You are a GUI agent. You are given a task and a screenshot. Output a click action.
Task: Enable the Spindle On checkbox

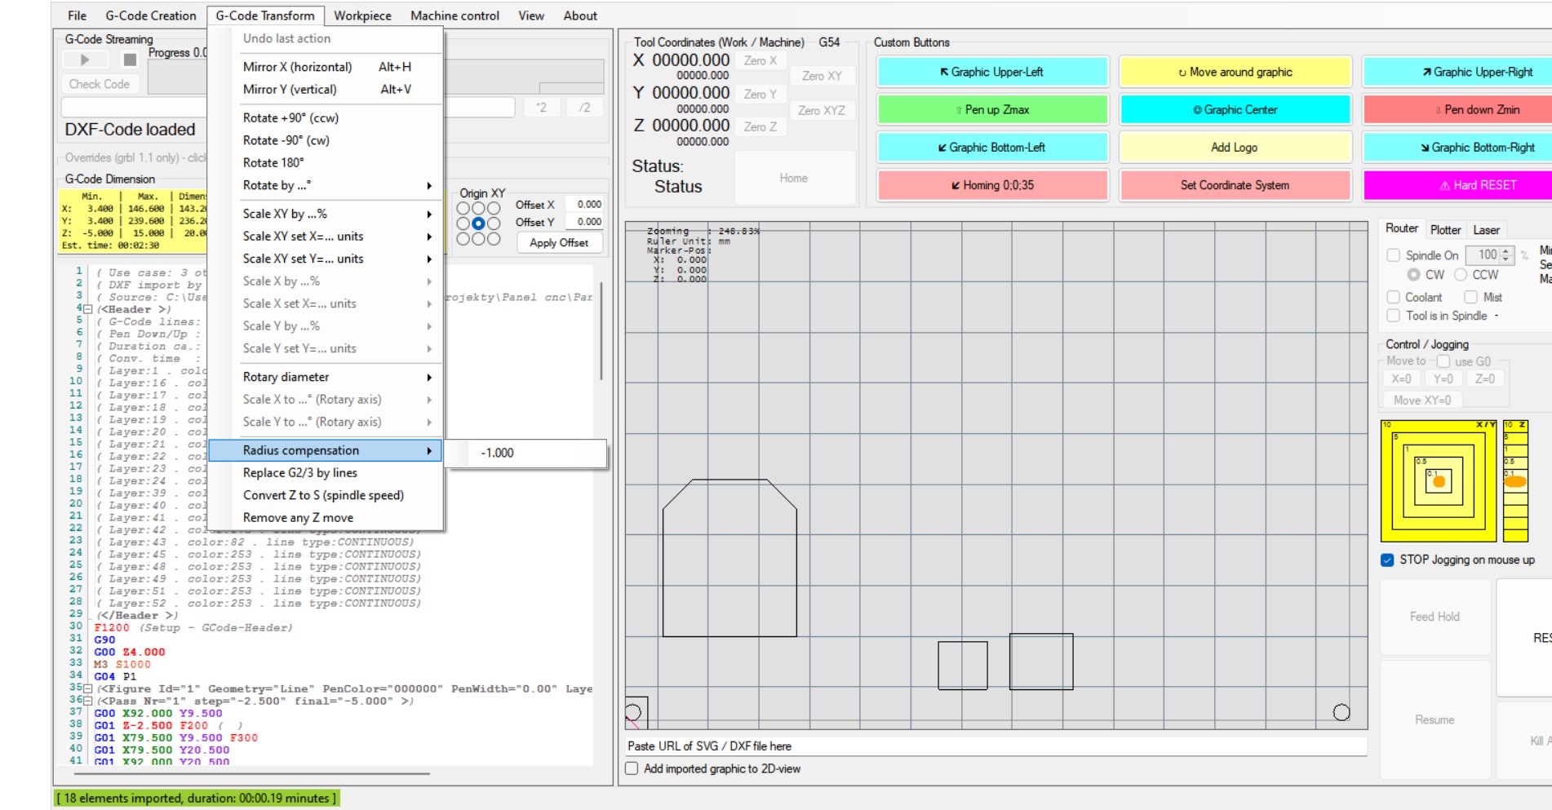coord(1394,255)
